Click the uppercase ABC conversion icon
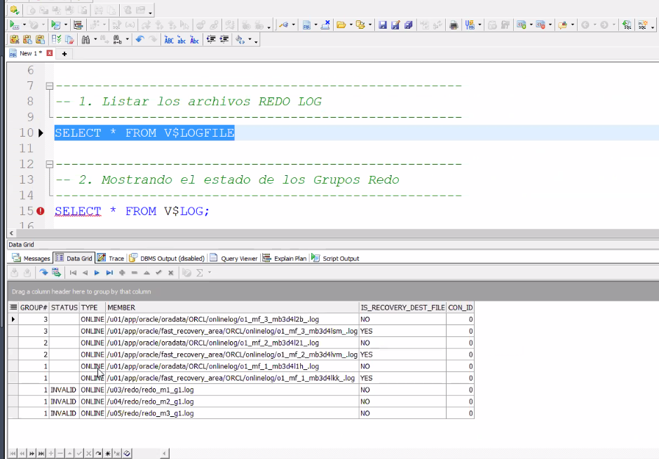This screenshot has width=659, height=459. click(169, 39)
